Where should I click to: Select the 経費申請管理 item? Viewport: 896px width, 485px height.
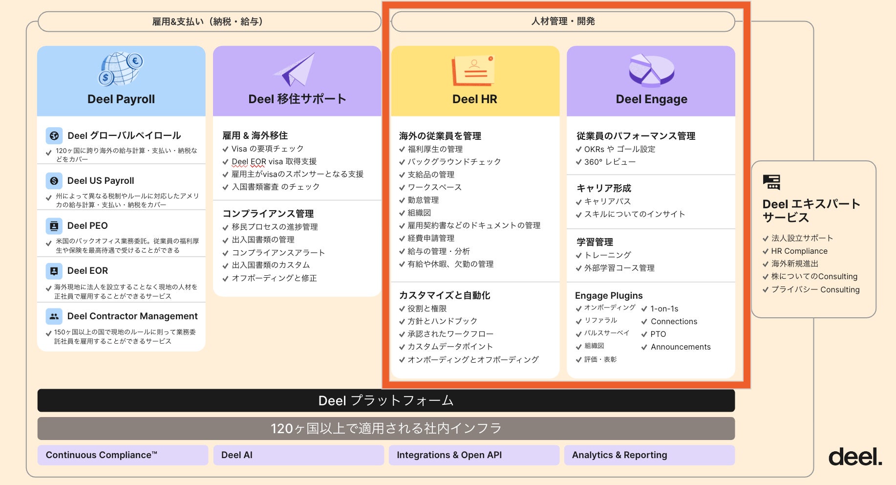click(x=431, y=238)
